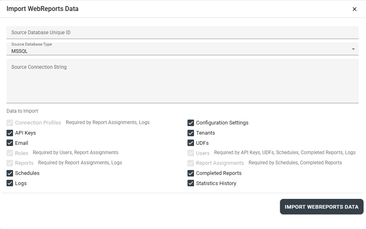This screenshot has width=366, height=229.
Task: Open the Source Database Type dropdown
Action: click(183, 49)
